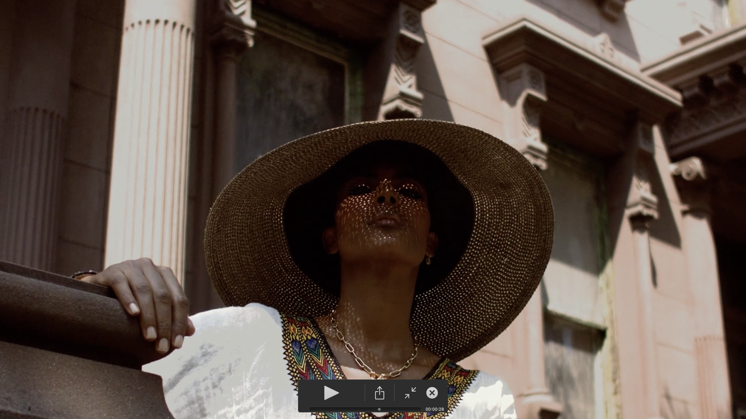This screenshot has height=419, width=746.
Task: Exit full screen with the inward arrows icon
Action: click(x=410, y=393)
